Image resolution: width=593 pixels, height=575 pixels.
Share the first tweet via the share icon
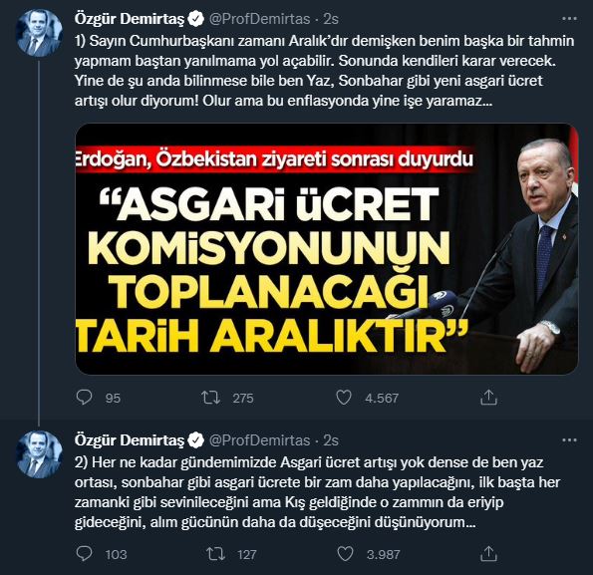coord(488,397)
